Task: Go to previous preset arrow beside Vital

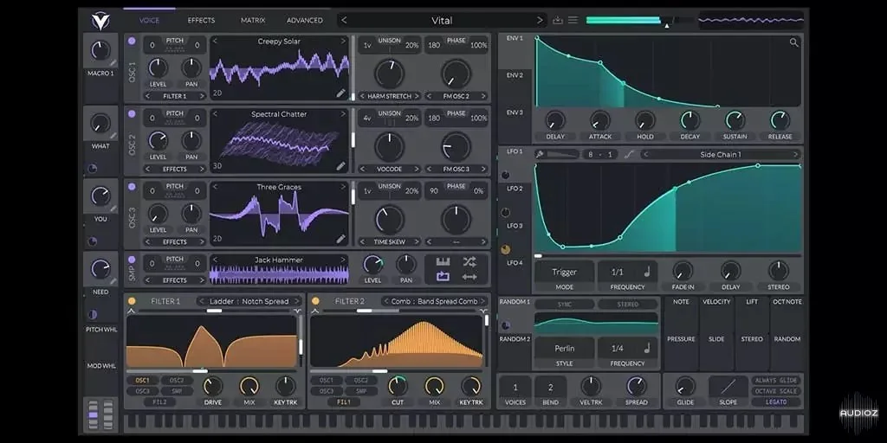Action: click(x=344, y=21)
